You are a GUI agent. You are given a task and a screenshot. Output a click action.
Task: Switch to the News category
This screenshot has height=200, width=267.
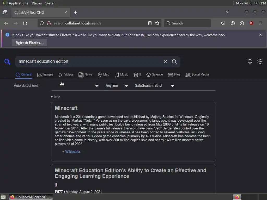point(85,75)
